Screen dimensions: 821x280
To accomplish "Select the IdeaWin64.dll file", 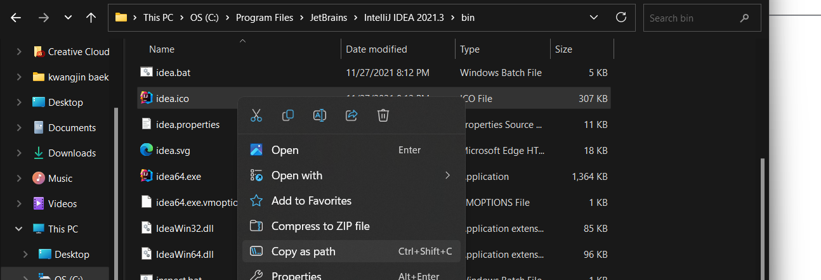I will [x=185, y=254].
